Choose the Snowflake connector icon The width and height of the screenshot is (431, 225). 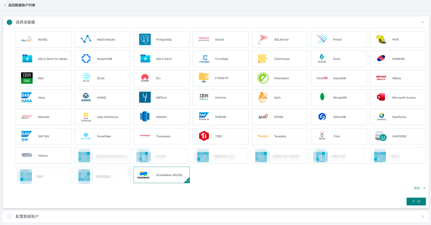pos(86,136)
